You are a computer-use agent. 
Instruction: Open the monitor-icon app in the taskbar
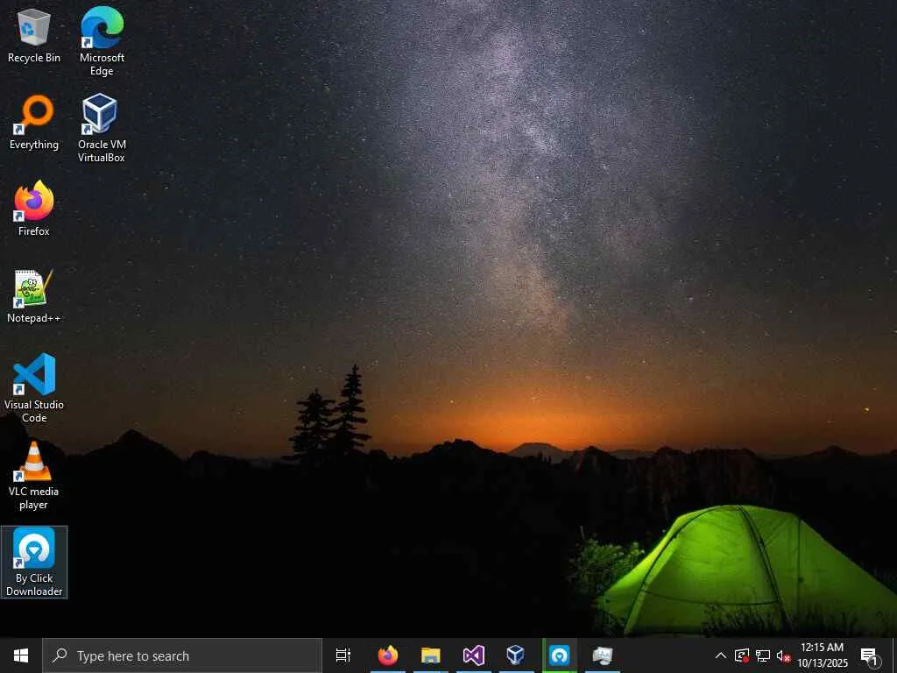pyautogui.click(x=603, y=655)
